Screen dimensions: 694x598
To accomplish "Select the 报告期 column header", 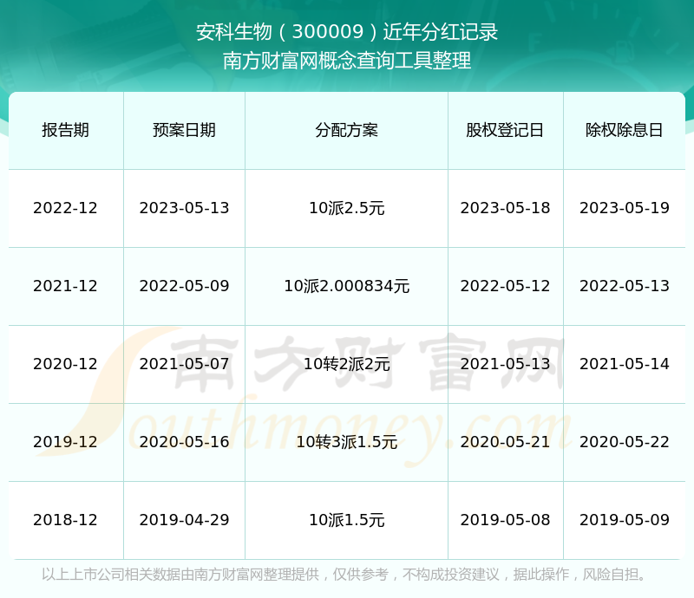I will pos(66,130).
